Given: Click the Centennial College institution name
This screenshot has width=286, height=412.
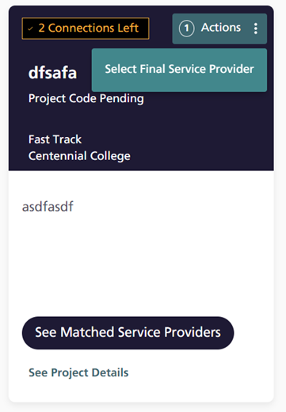Looking at the screenshot, I should (x=79, y=156).
